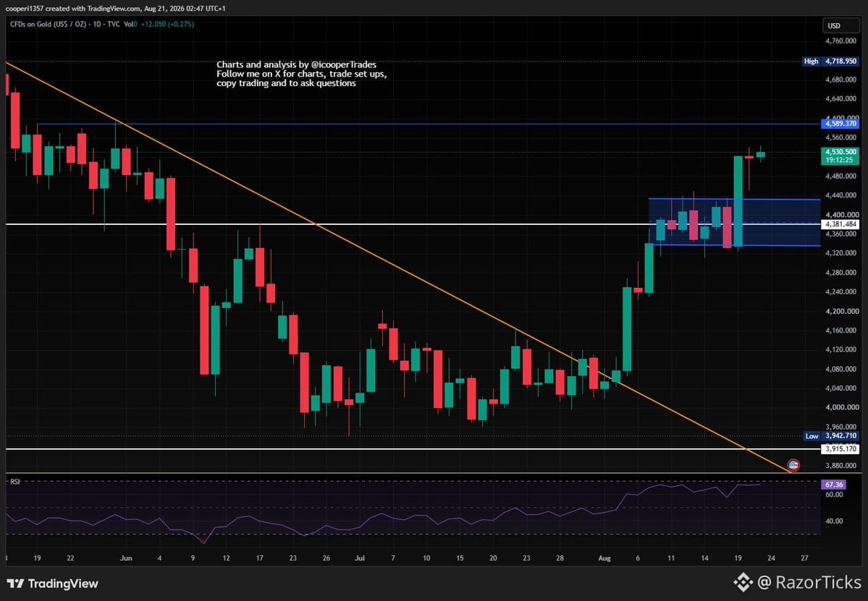Screen dimensions: 868x601
Task: Select the blue consolidation rectangle drawing
Action: tap(734, 222)
